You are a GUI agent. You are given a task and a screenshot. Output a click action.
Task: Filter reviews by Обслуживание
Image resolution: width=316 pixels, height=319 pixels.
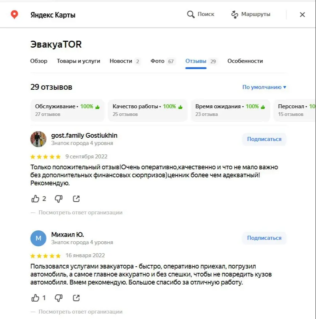point(67,110)
